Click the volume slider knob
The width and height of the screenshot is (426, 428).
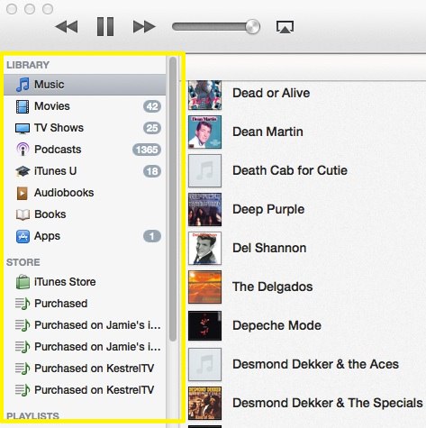pyautogui.click(x=253, y=27)
